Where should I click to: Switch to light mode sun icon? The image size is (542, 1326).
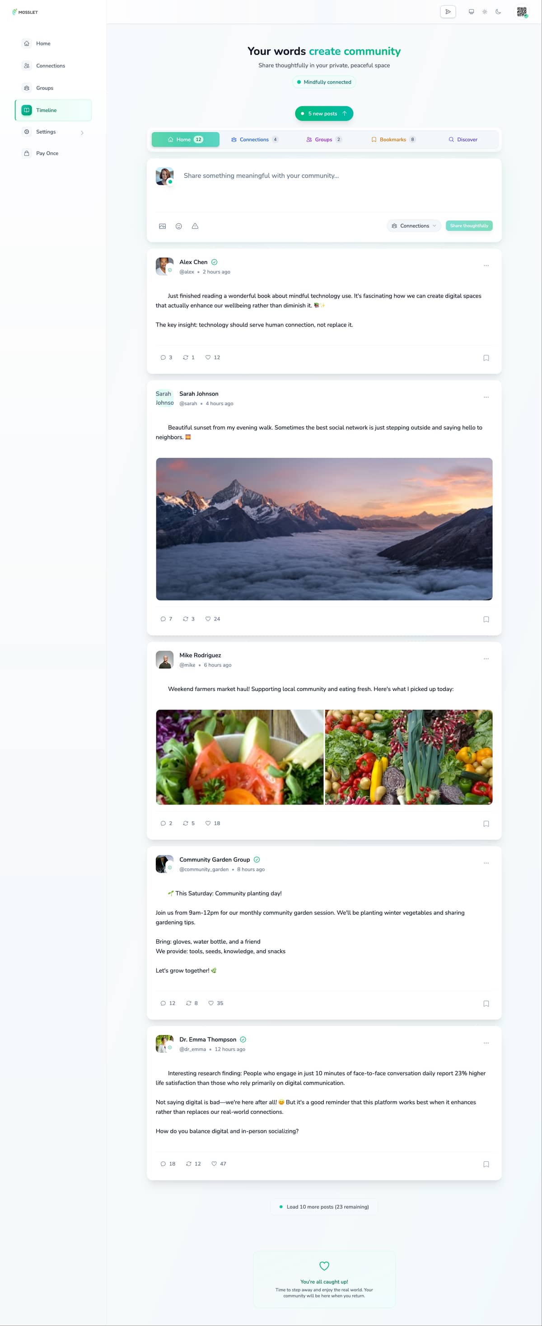pyautogui.click(x=484, y=12)
